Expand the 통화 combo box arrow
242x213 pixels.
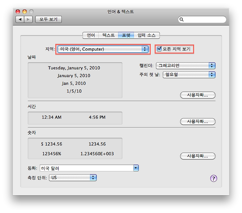(x=136, y=168)
